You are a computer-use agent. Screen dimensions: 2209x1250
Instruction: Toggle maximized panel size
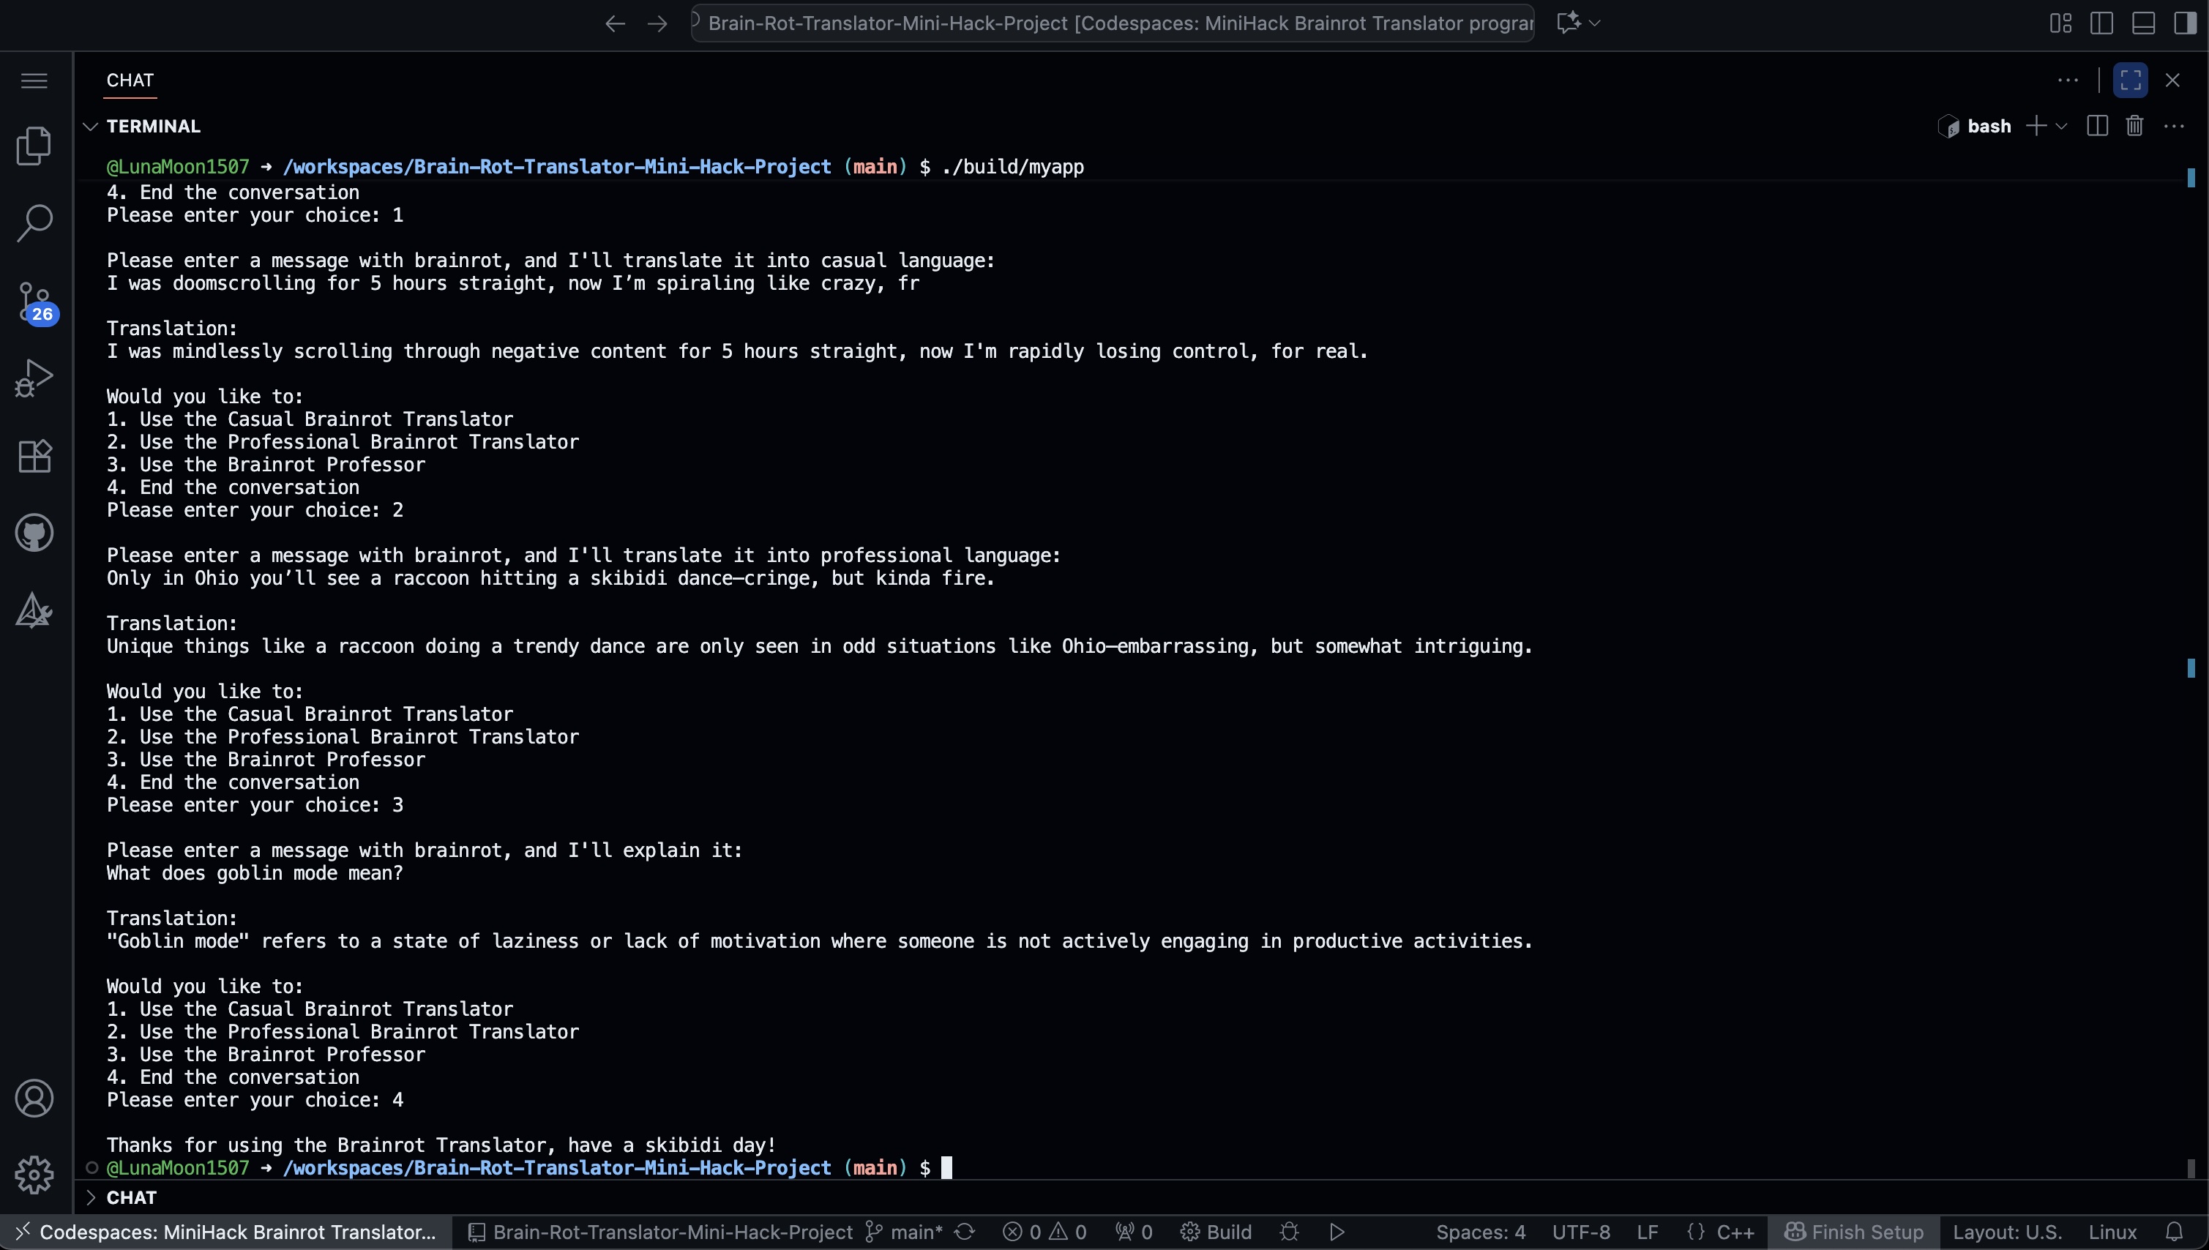click(2130, 81)
